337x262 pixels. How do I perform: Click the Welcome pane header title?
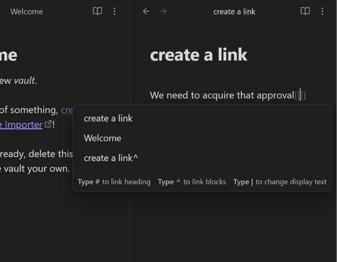point(26,11)
